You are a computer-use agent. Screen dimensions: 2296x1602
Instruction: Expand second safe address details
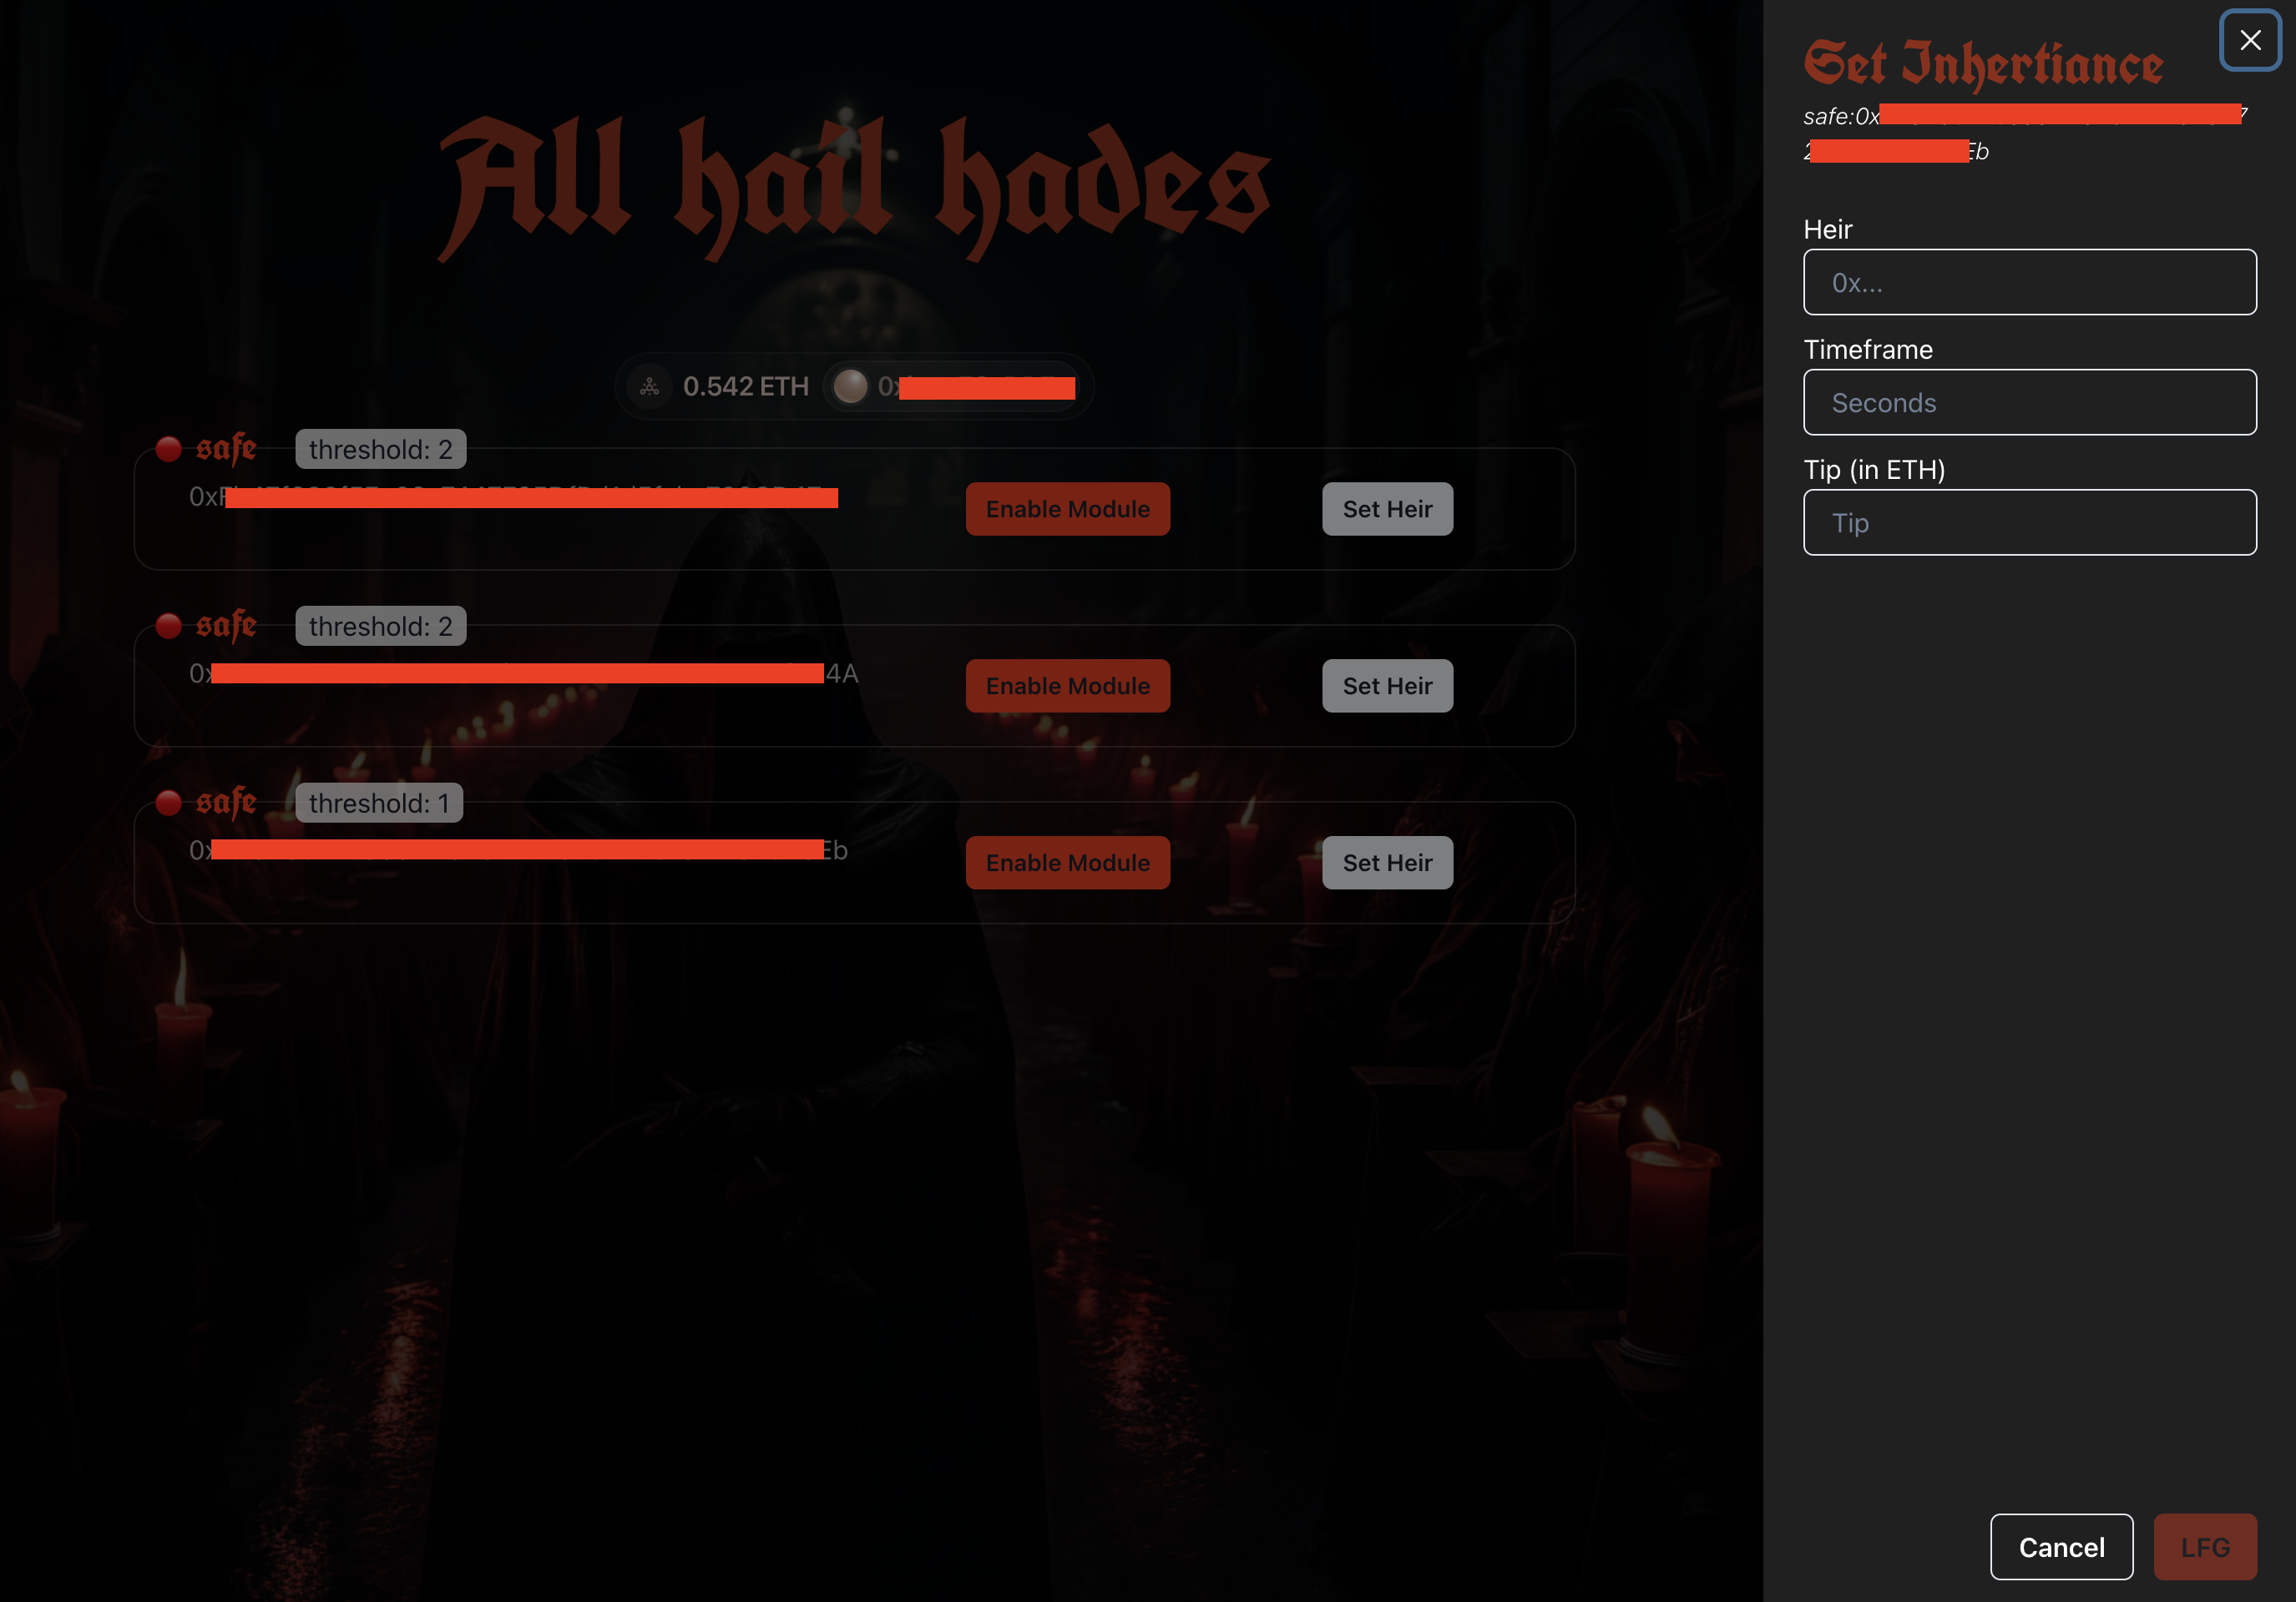[x=523, y=673]
